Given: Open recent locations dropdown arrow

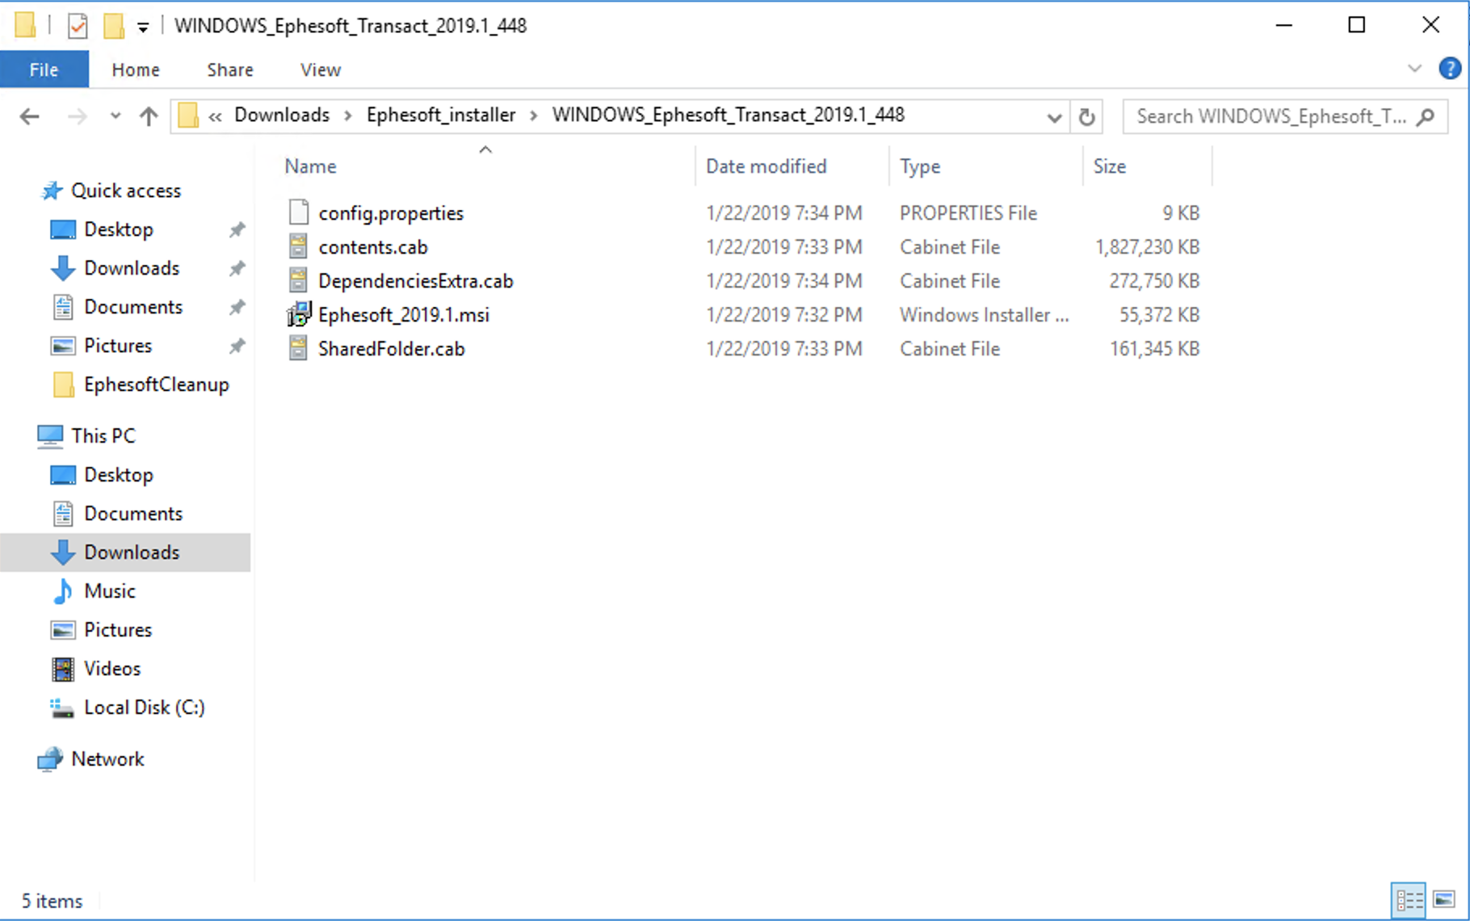Looking at the screenshot, I should pyautogui.click(x=115, y=116).
